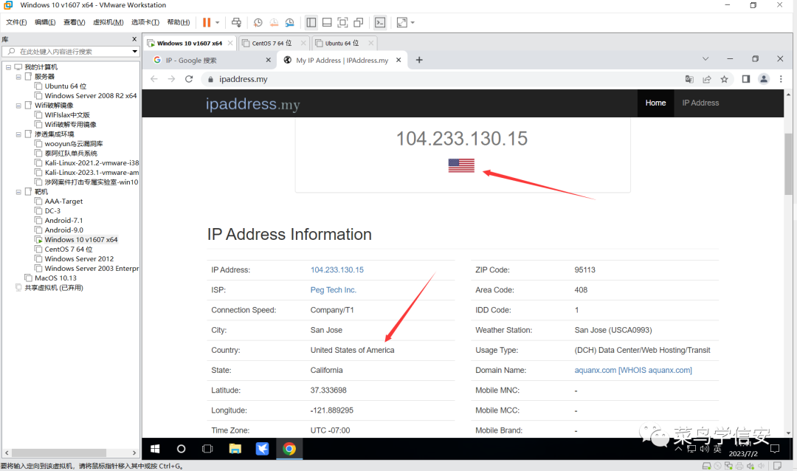
Task: Open the 查看(V) menu
Action: (75, 22)
